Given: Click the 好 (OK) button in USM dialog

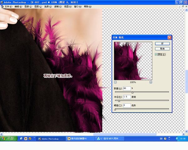Looking at the screenshot, I should [162, 43].
